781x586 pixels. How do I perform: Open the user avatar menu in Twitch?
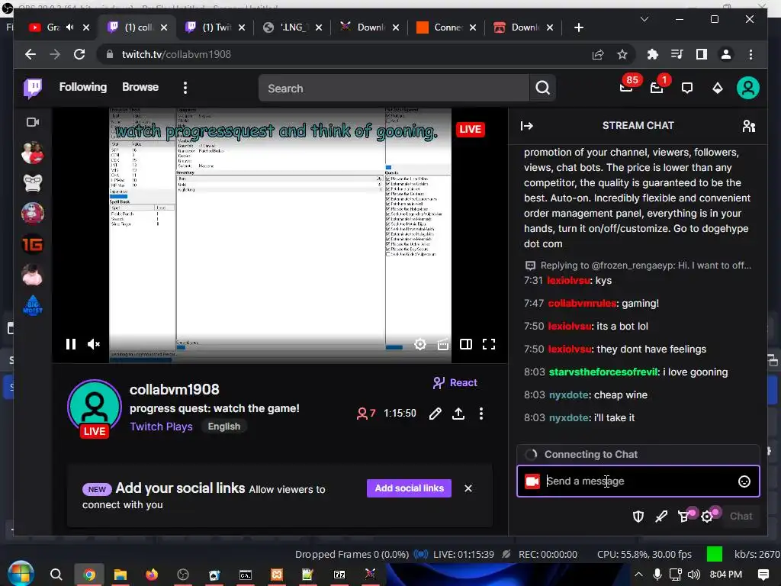[x=747, y=89]
